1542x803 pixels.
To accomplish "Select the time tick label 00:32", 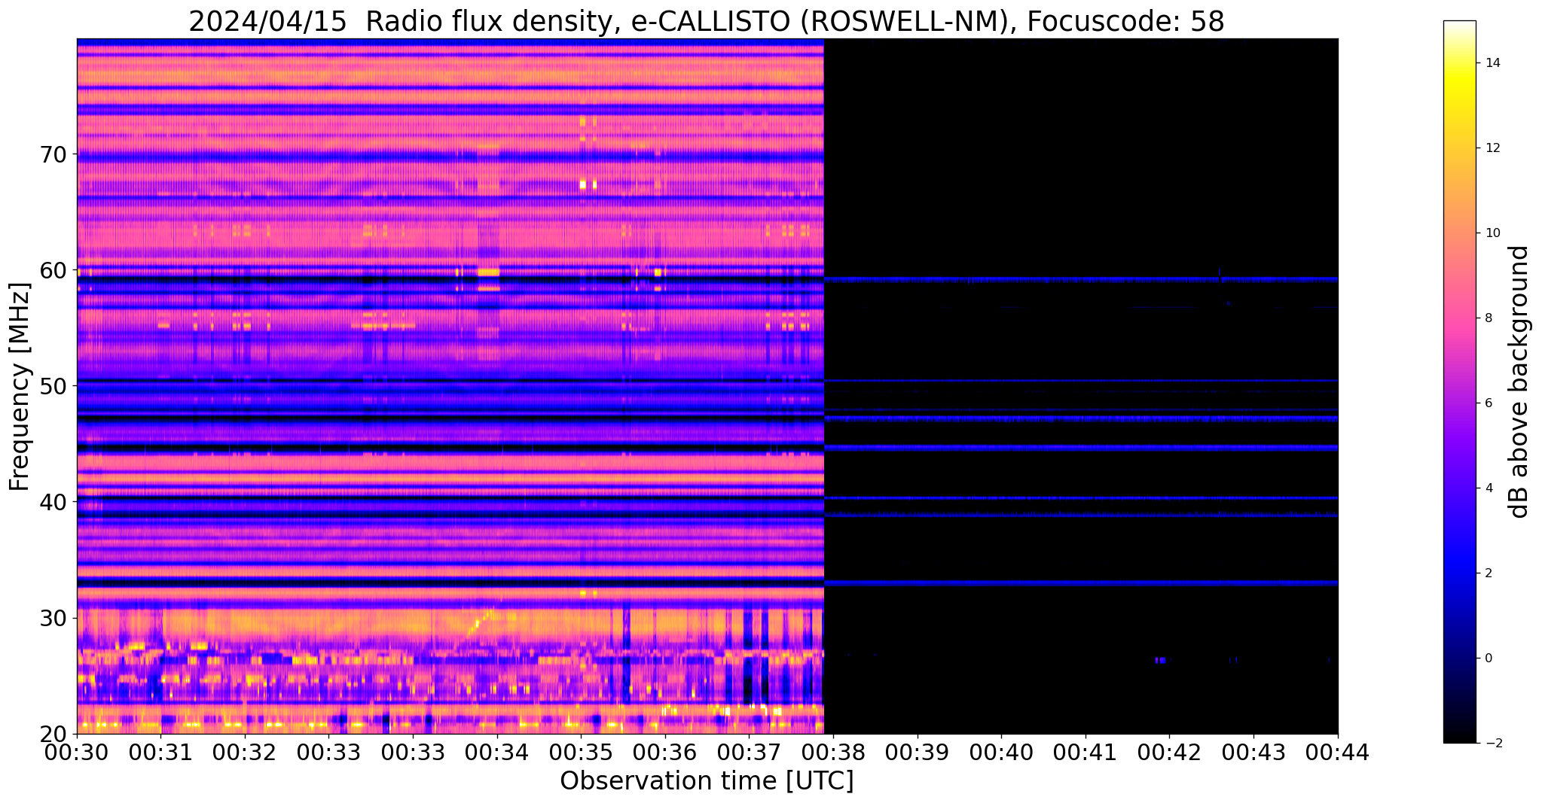I will point(245,753).
